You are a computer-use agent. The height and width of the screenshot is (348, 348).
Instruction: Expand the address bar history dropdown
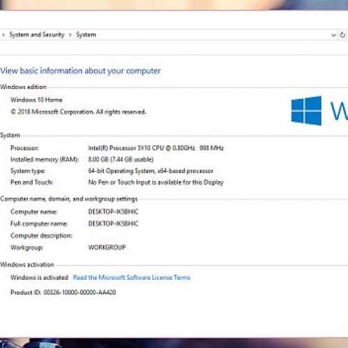pos(333,35)
